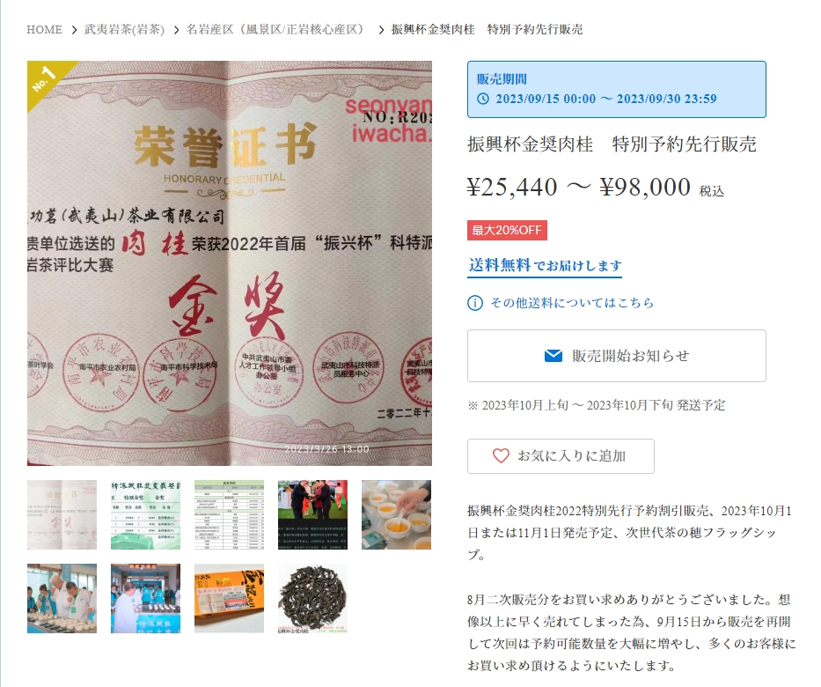Click the heart icon to add a favorite

coord(501,456)
